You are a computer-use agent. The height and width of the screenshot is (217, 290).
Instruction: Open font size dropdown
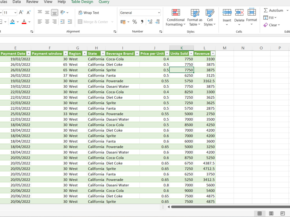(x=15, y=13)
